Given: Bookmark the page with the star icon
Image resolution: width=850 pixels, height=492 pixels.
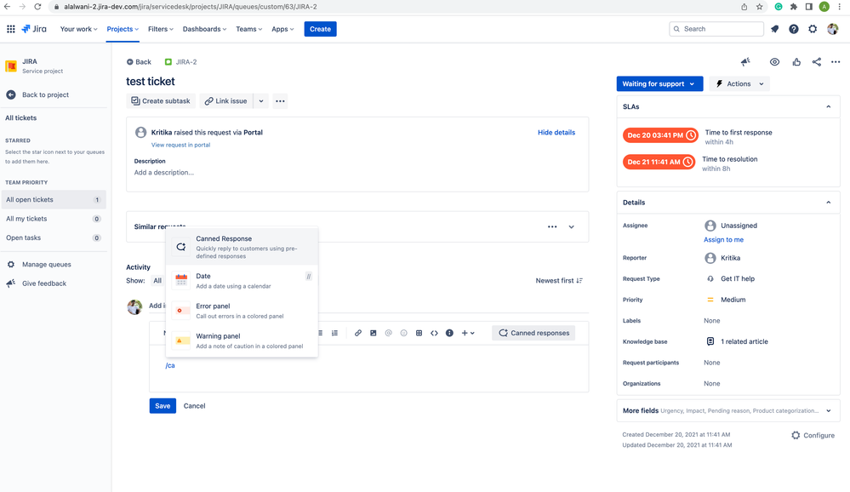Looking at the screenshot, I should tap(760, 7).
